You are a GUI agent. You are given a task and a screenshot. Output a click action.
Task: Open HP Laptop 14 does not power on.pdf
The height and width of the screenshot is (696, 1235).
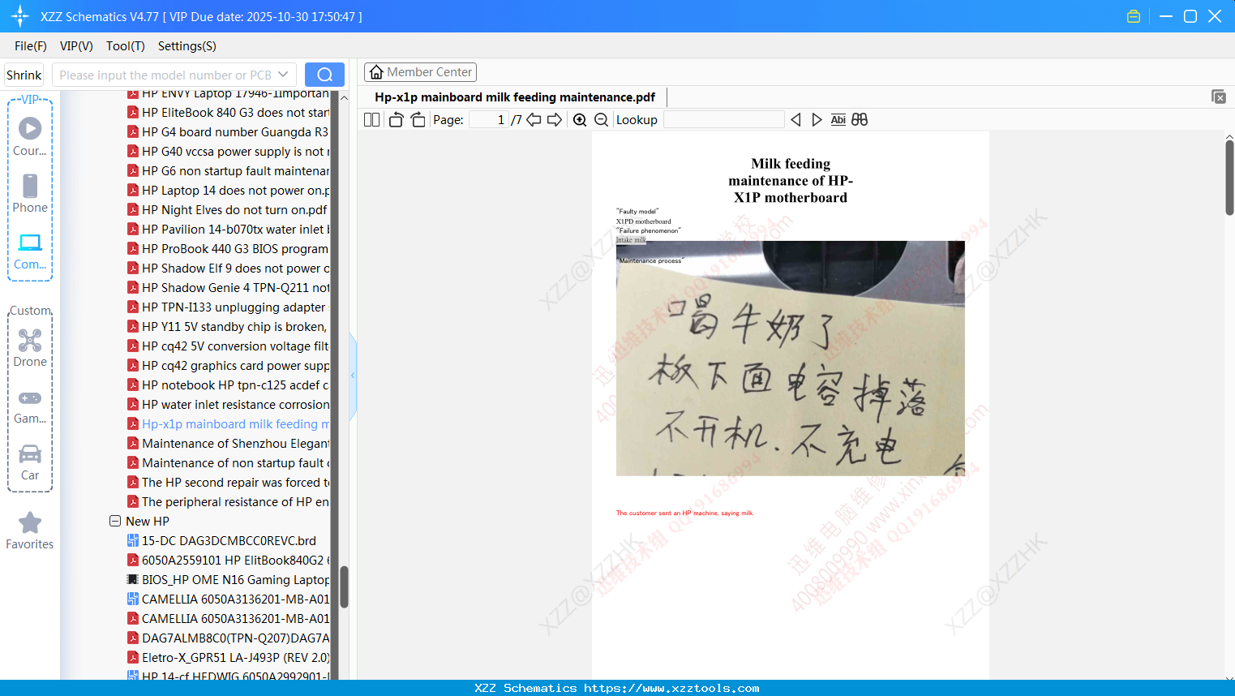coord(229,191)
